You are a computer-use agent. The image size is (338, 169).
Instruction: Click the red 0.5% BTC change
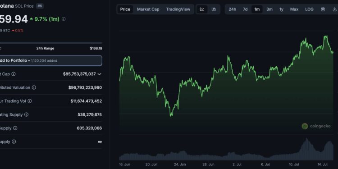pos(18,31)
